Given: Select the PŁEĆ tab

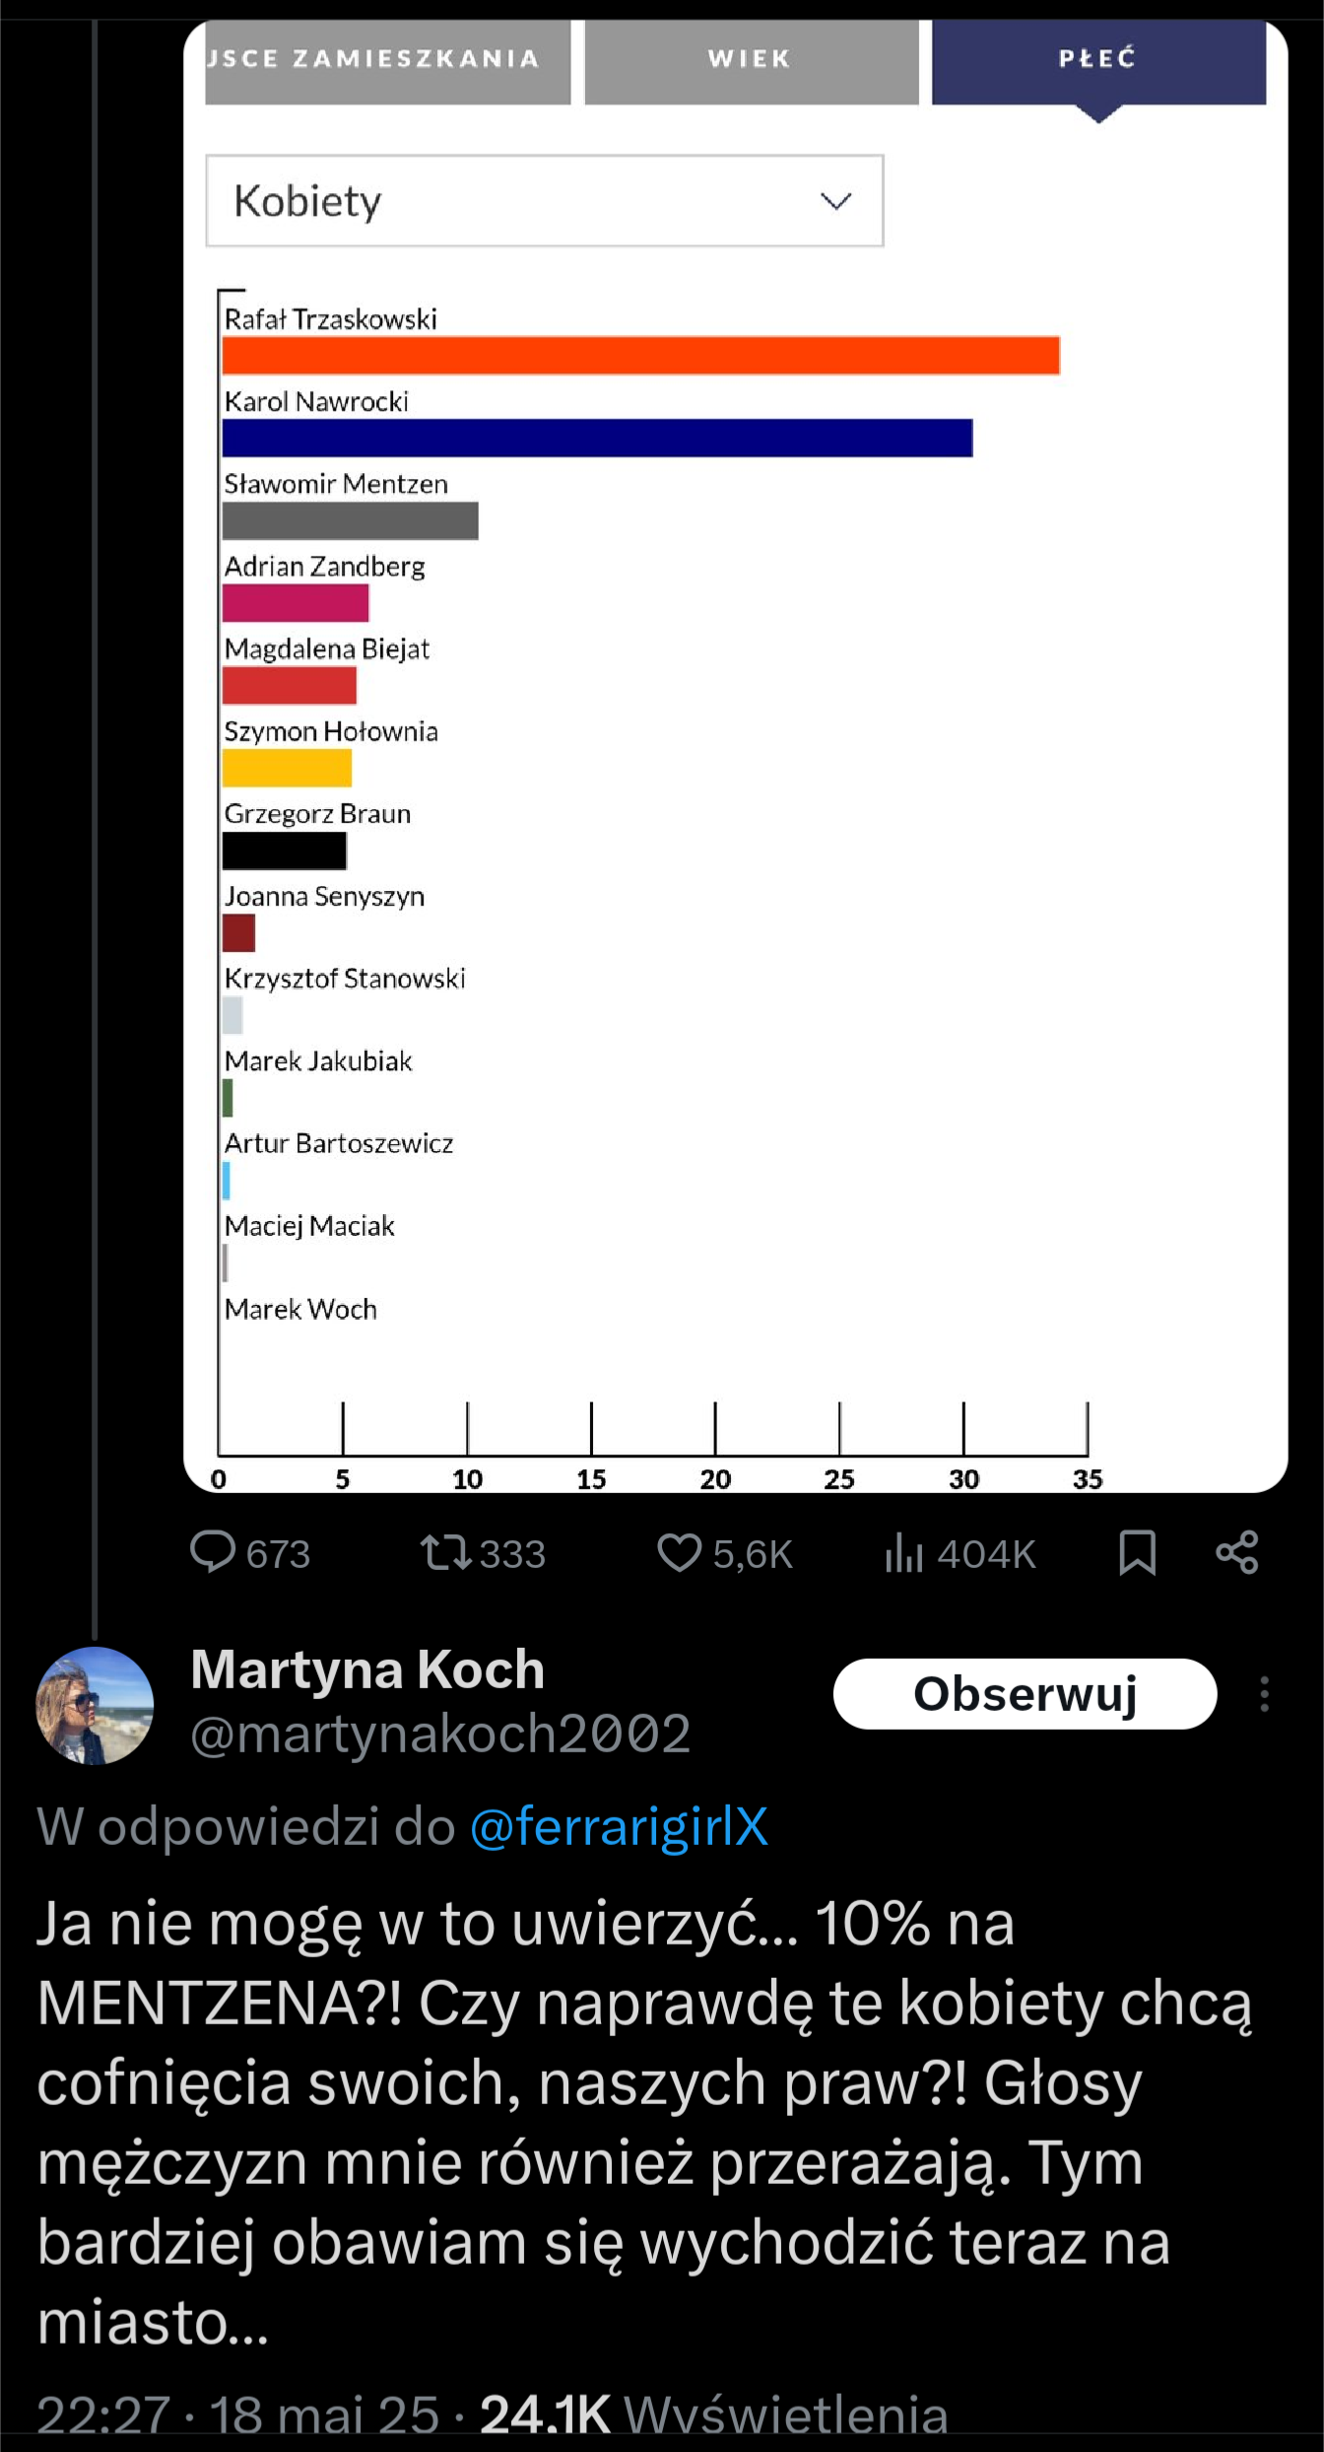Looking at the screenshot, I should [1098, 59].
